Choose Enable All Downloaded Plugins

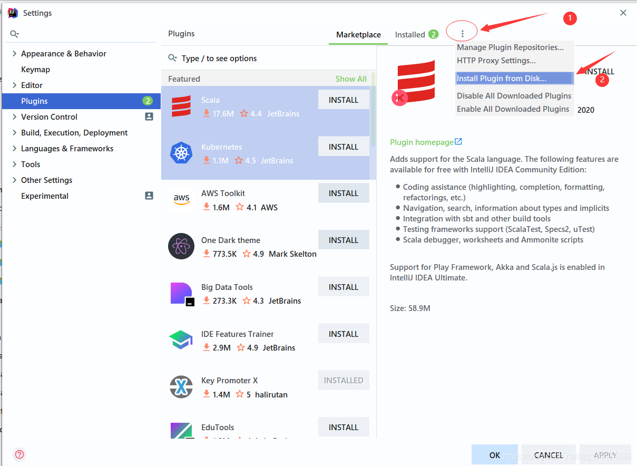tap(513, 109)
